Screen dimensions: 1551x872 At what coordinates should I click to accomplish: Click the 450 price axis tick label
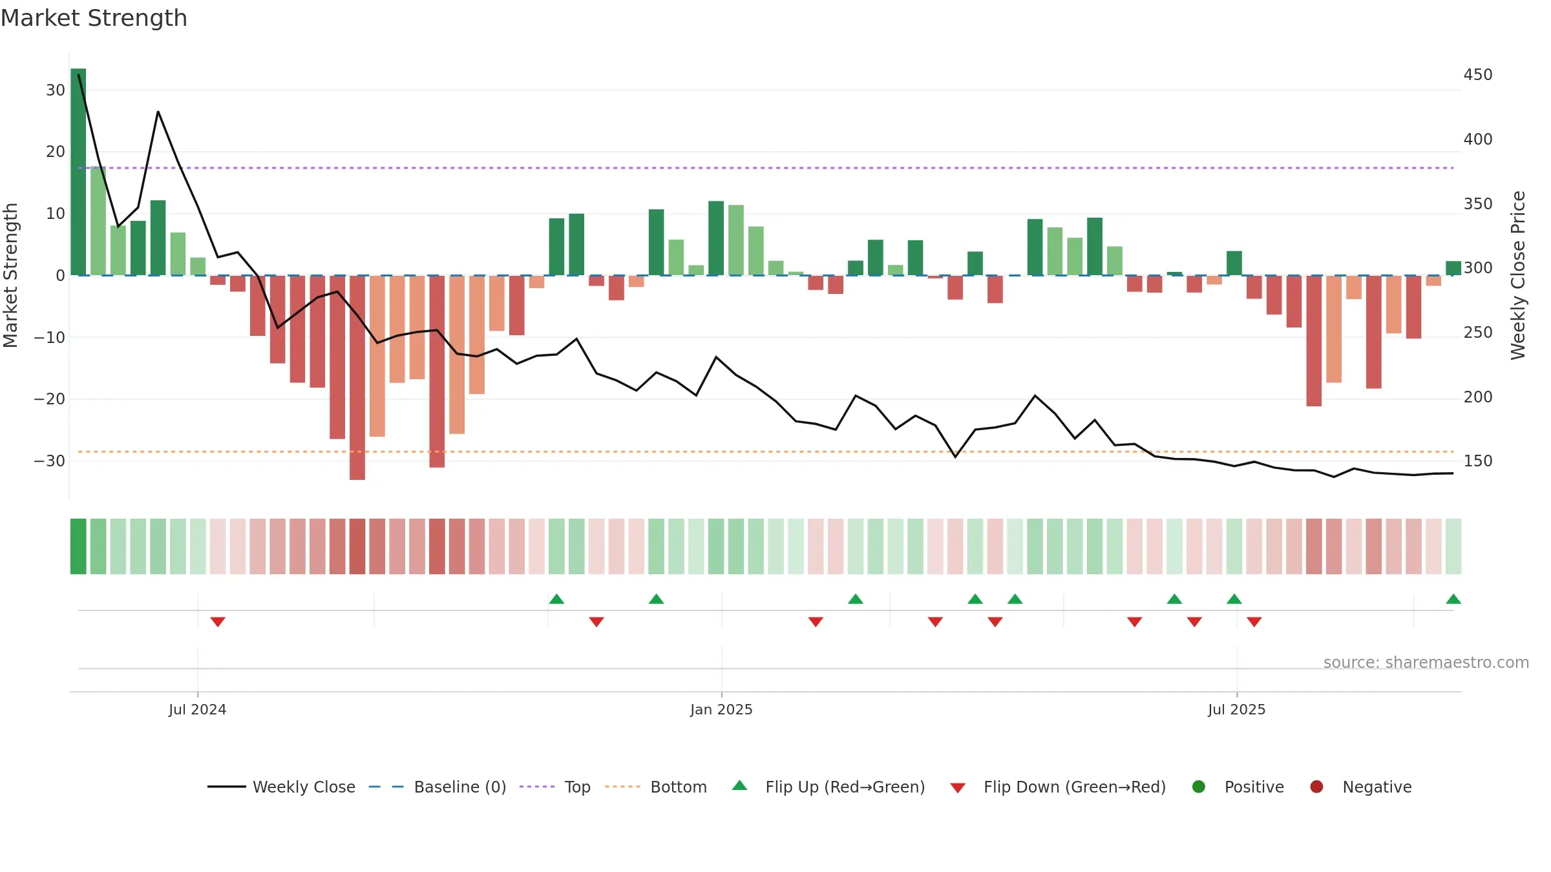pos(1478,75)
